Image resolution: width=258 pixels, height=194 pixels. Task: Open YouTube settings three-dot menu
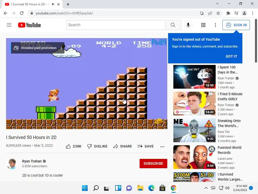[215, 25]
